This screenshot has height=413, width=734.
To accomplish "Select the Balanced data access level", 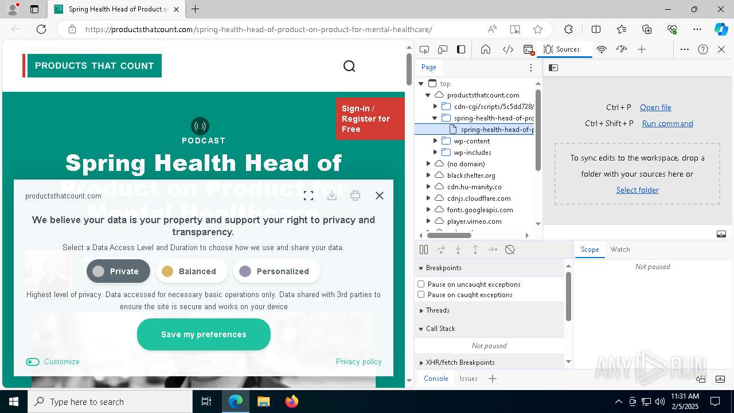I will click(192, 271).
